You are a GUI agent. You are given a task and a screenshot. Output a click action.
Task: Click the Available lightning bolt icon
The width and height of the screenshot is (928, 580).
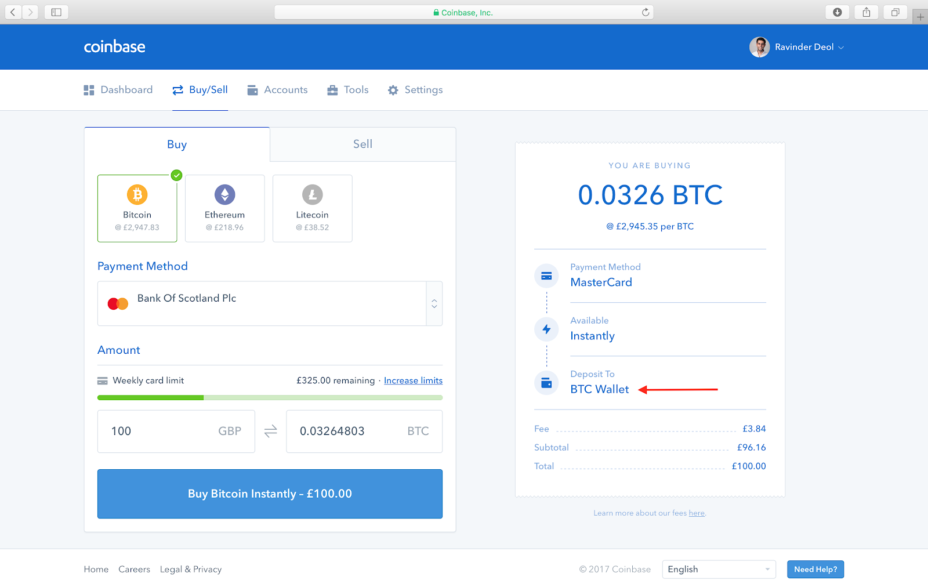coord(546,329)
